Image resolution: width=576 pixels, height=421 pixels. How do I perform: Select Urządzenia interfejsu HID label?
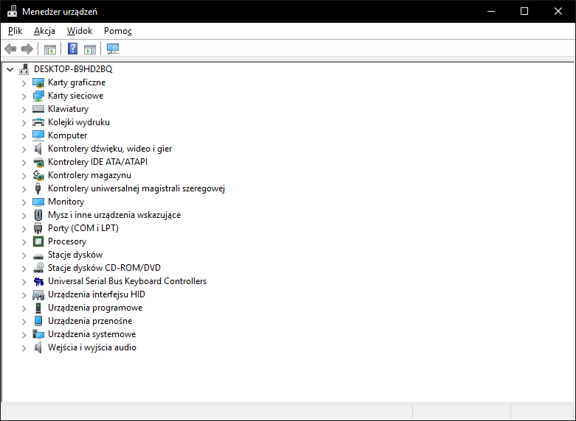(97, 294)
